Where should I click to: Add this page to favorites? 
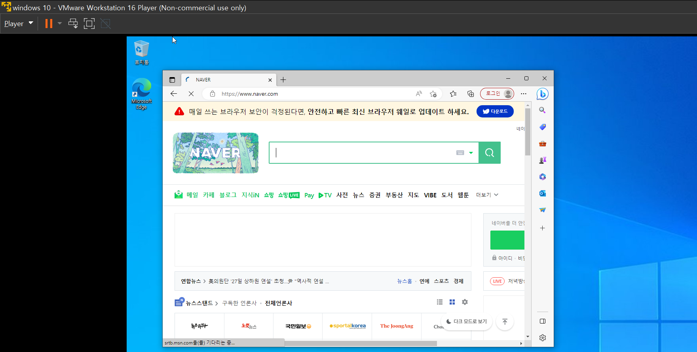[433, 94]
